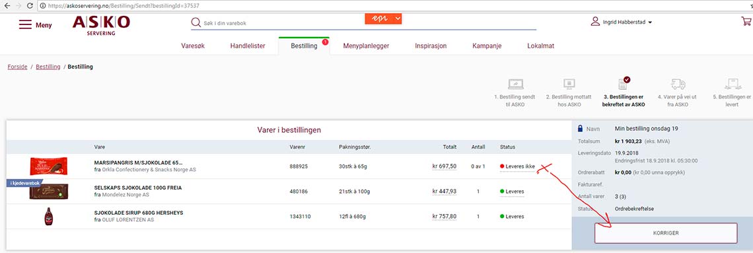Image resolution: width=753 pixels, height=253 pixels.
Task: Click price kr 757,80
Action: (445, 216)
